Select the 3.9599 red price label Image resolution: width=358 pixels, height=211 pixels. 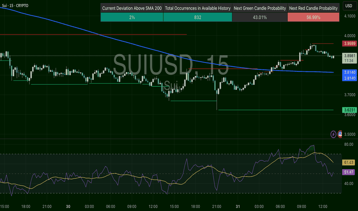[x=350, y=43]
